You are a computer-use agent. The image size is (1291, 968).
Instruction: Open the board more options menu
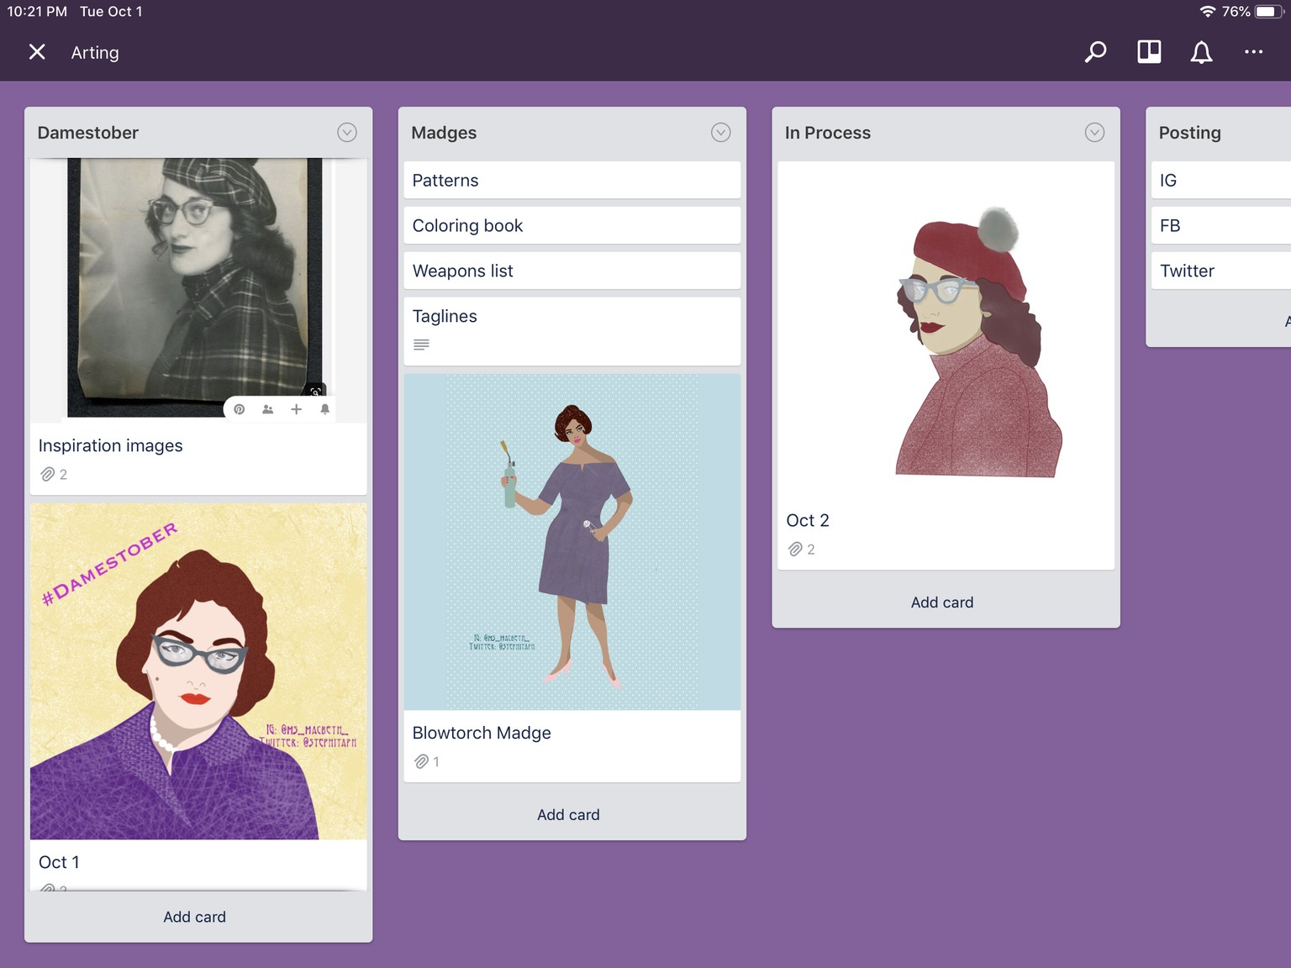coord(1253,52)
